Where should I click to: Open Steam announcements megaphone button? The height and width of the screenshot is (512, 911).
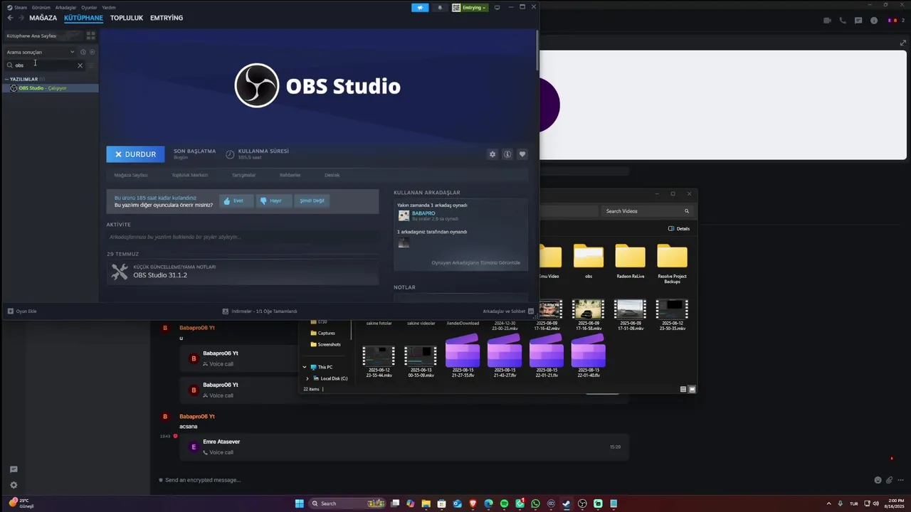(x=420, y=8)
